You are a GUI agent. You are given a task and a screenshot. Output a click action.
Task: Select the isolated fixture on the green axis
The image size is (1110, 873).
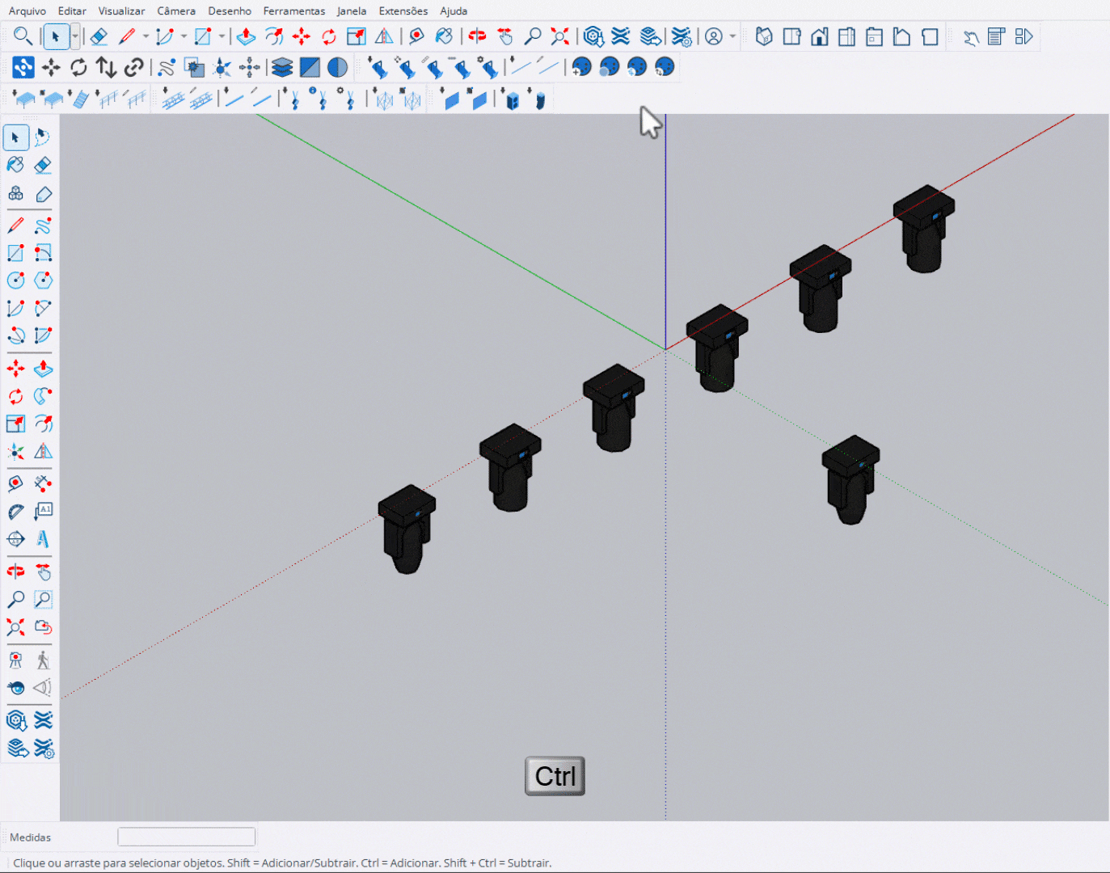tap(850, 479)
